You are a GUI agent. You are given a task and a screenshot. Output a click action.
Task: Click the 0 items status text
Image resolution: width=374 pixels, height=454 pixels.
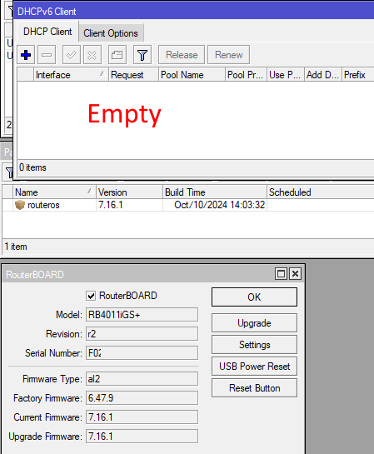[x=32, y=167]
